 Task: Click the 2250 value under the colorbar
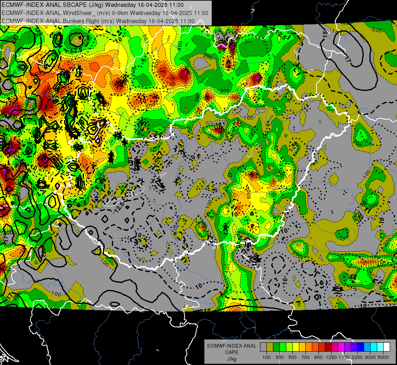[x=357, y=357]
